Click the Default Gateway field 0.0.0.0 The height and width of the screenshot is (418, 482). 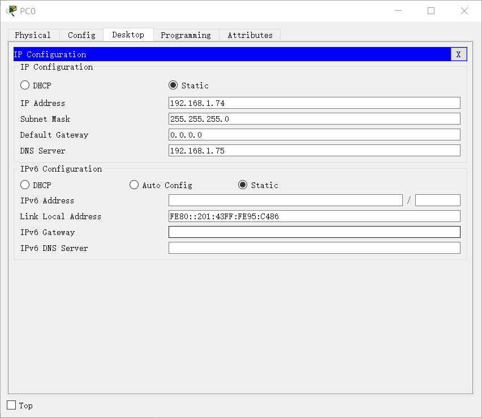[x=314, y=134]
